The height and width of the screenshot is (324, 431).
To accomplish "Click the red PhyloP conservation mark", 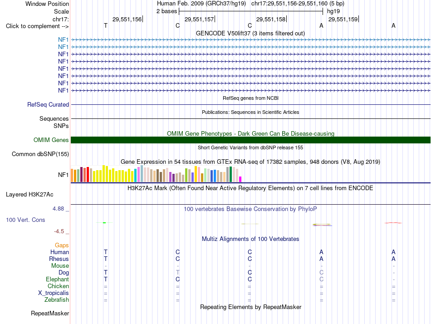I will pyautogui.click(x=393, y=223).
